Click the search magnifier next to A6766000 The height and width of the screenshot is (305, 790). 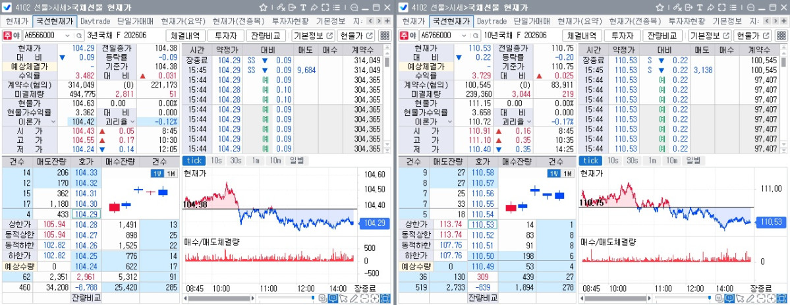click(x=475, y=36)
